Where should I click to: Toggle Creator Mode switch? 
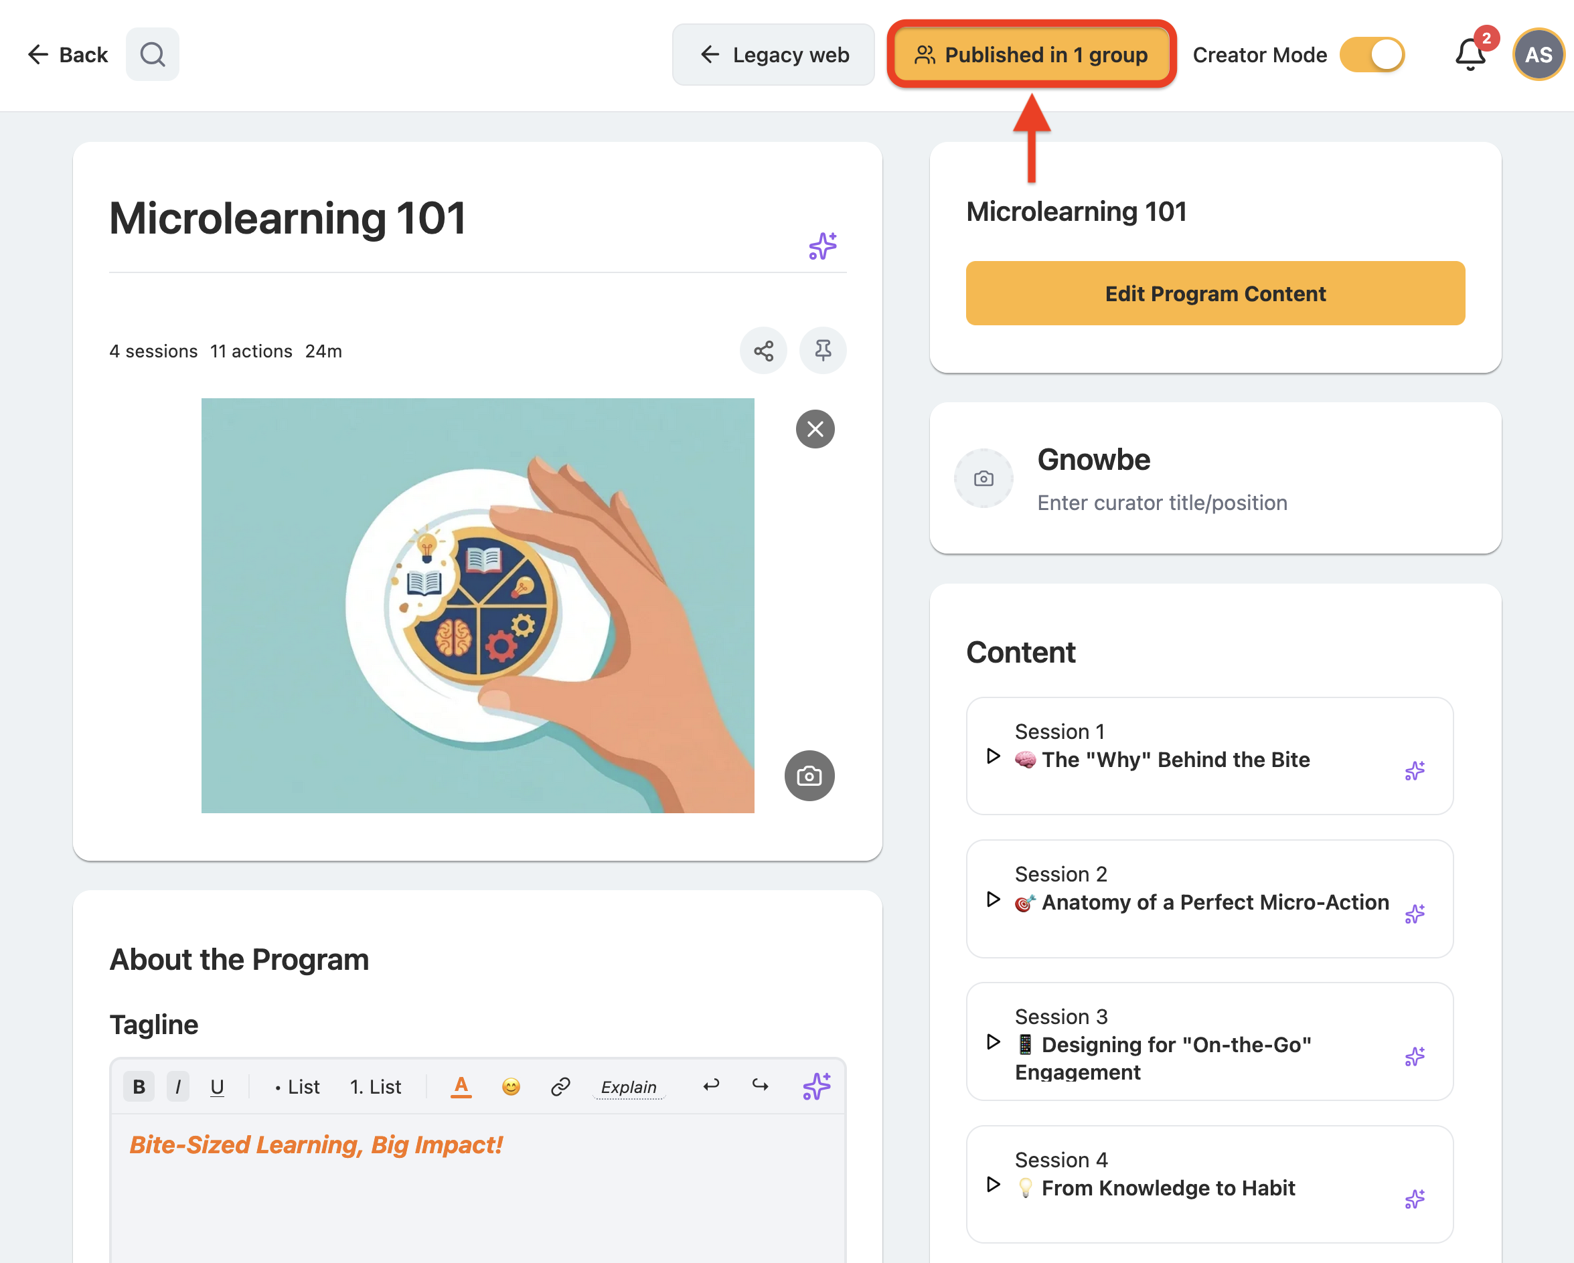[1372, 55]
